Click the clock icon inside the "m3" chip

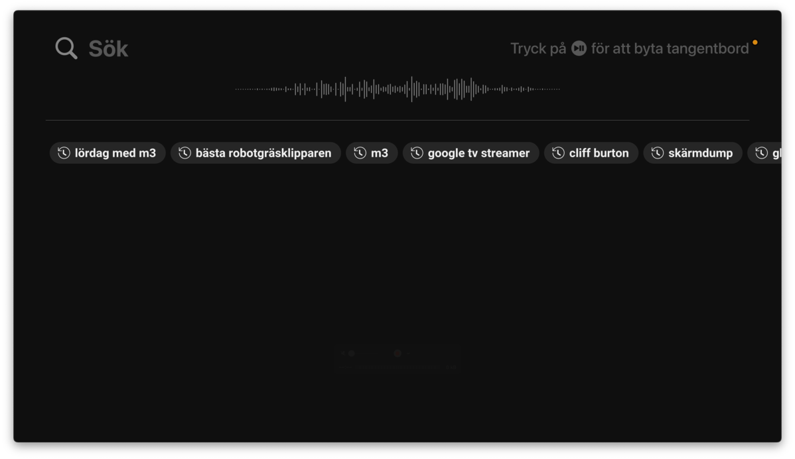(x=360, y=153)
